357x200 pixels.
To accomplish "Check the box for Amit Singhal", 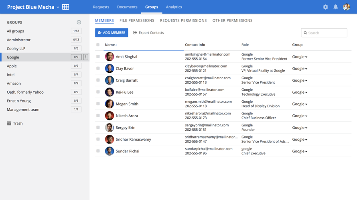I will 98,56.
